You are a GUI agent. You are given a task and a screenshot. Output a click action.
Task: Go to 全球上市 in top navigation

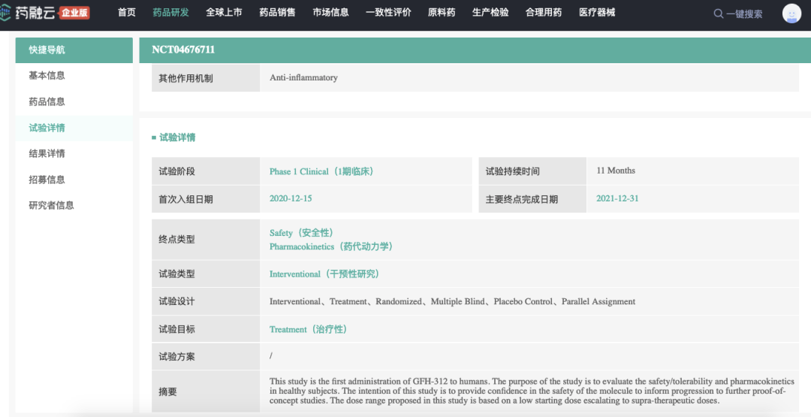point(224,13)
